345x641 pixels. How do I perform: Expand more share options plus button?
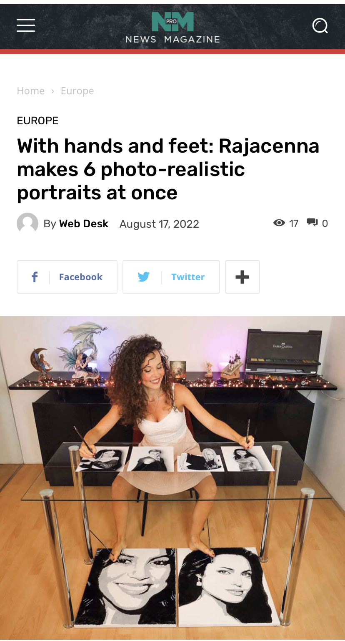coord(242,277)
